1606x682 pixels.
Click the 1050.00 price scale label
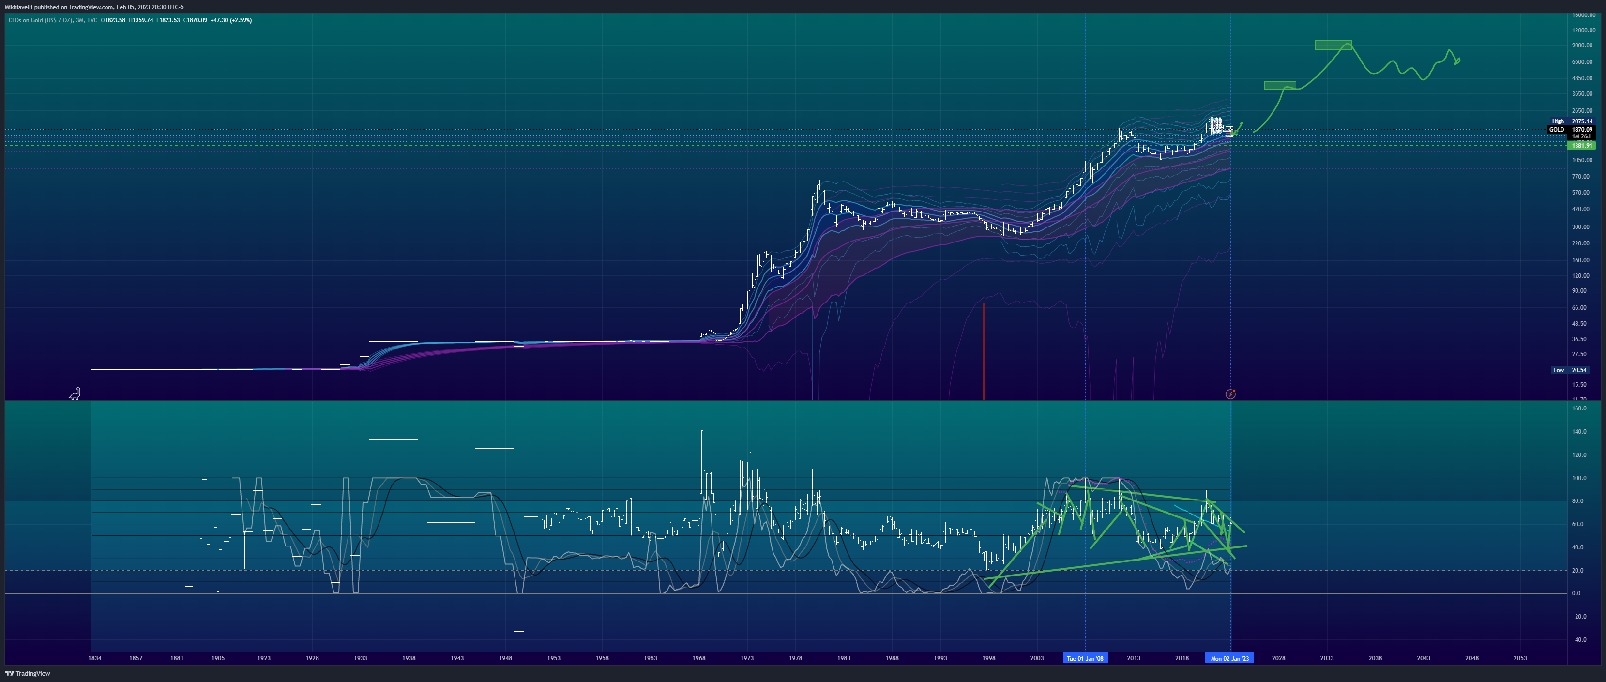(x=1582, y=160)
